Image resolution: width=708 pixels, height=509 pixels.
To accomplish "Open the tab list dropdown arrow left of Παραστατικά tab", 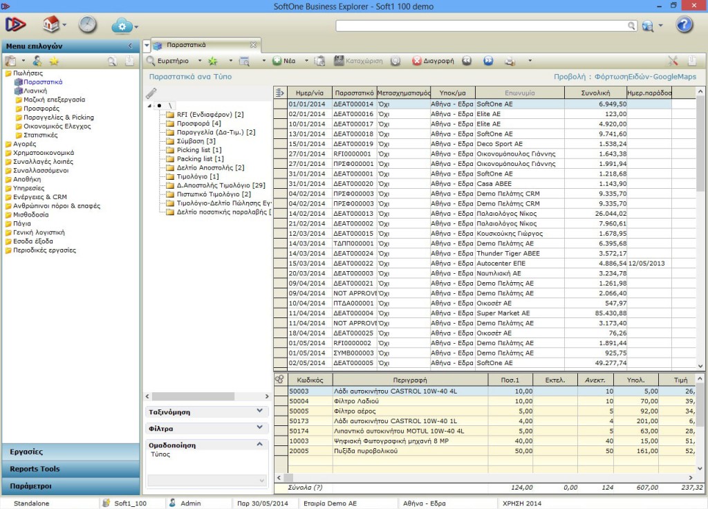I will tap(147, 45).
